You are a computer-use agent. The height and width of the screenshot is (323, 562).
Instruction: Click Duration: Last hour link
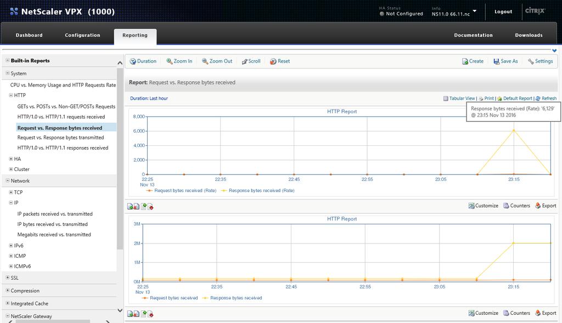[x=149, y=98]
